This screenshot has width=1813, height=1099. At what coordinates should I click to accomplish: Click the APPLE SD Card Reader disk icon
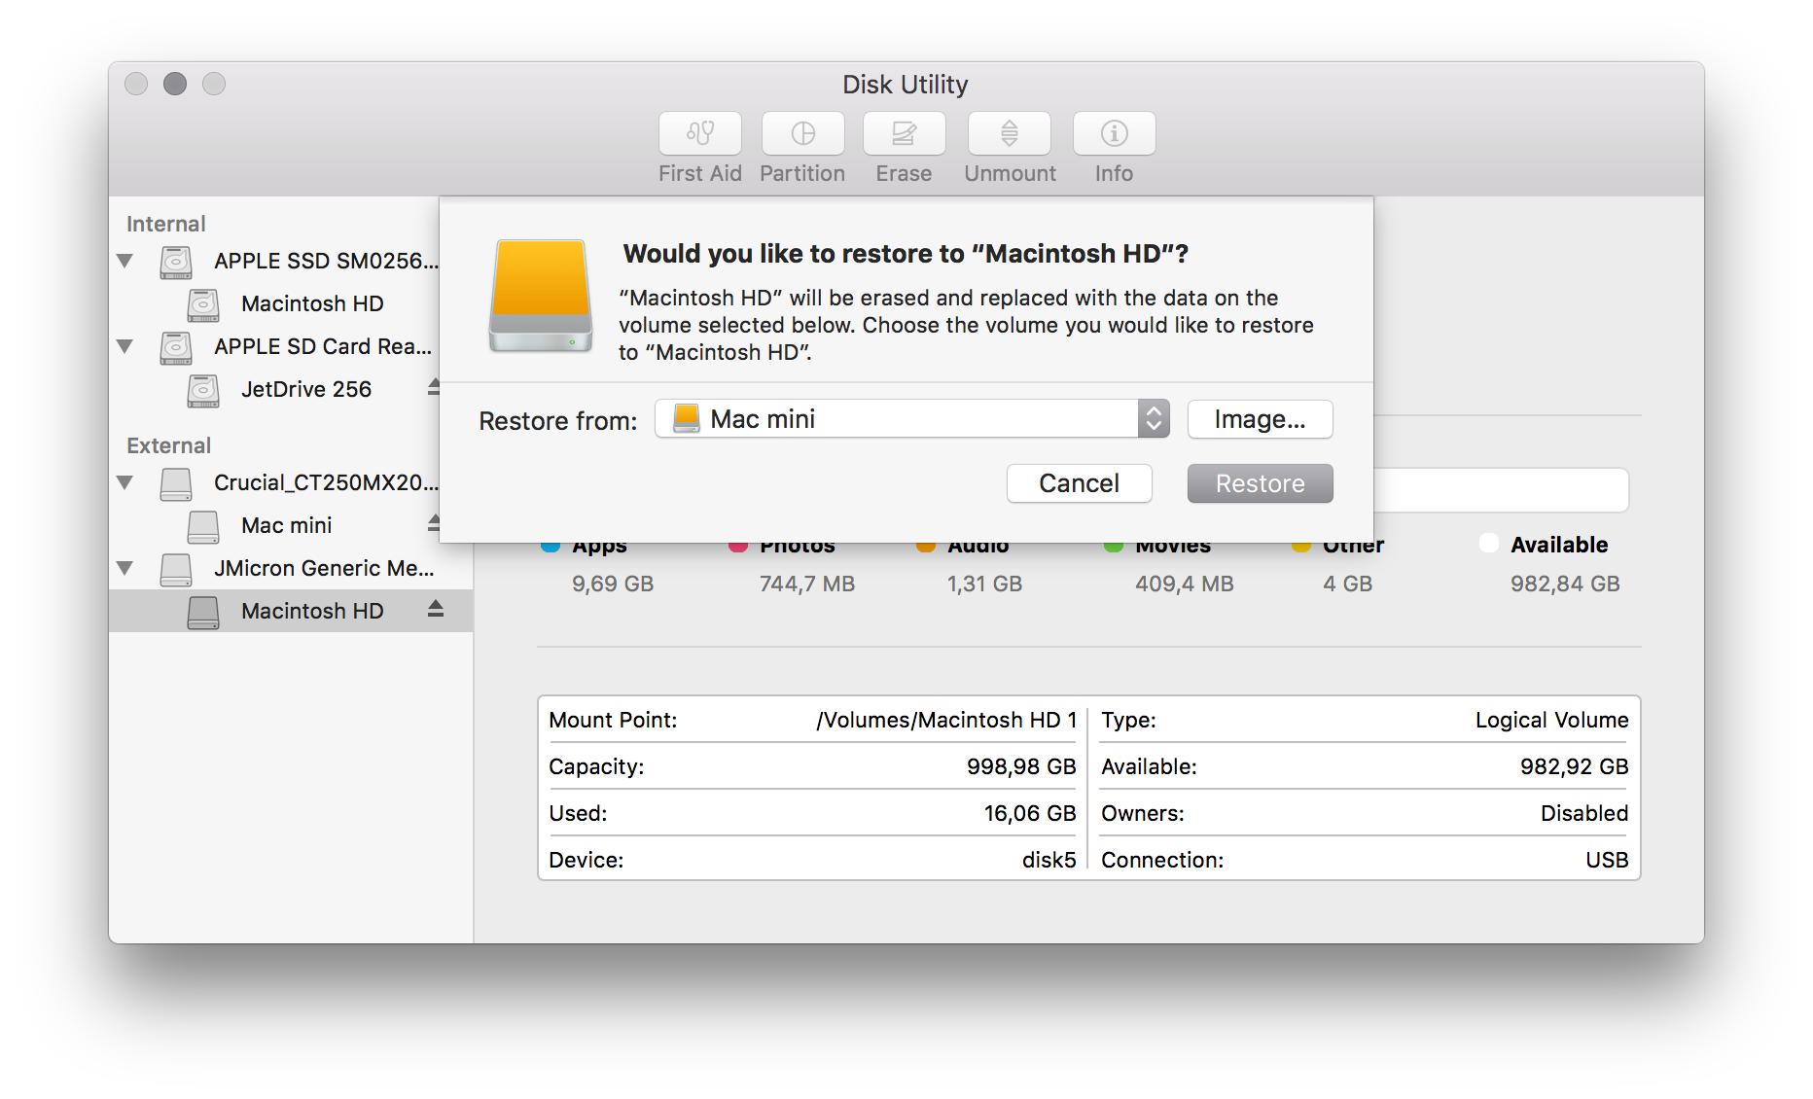point(176,347)
